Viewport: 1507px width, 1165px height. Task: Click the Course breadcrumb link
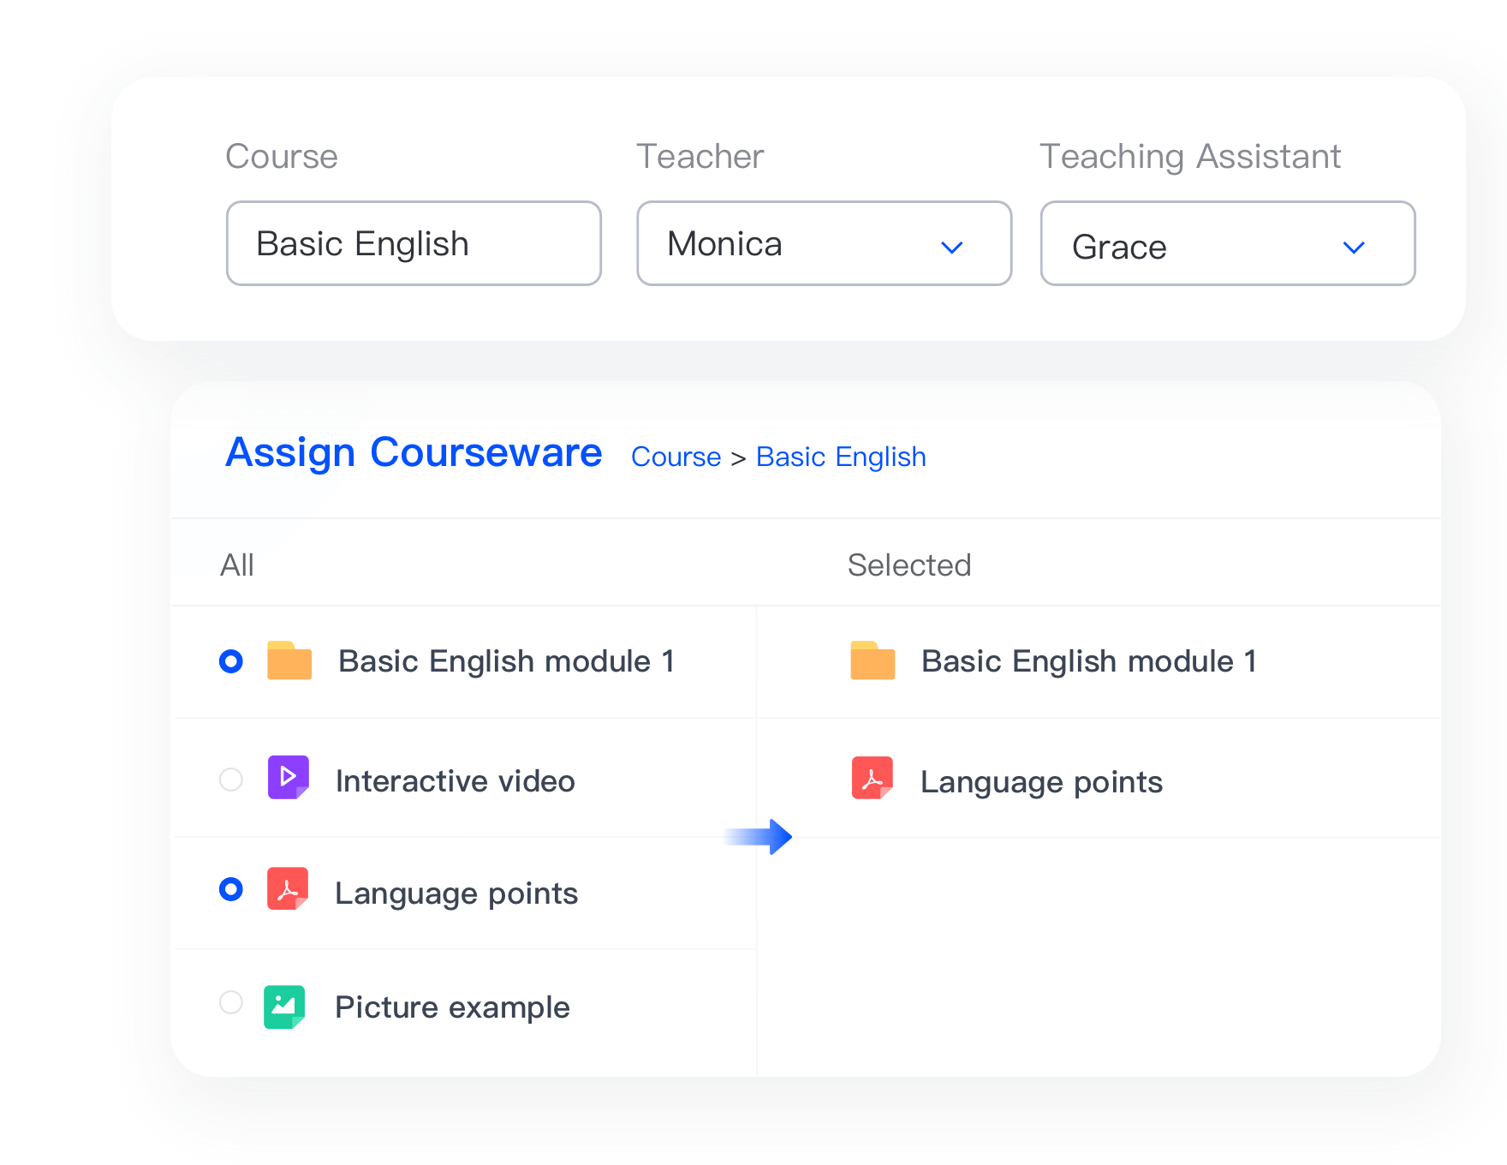tap(676, 457)
